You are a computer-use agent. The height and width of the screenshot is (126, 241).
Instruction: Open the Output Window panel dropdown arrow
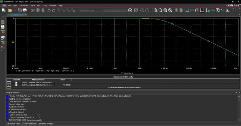pyautogui.click(x=236, y=93)
